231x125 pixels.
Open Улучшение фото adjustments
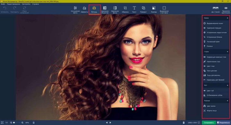tap(75, 10)
